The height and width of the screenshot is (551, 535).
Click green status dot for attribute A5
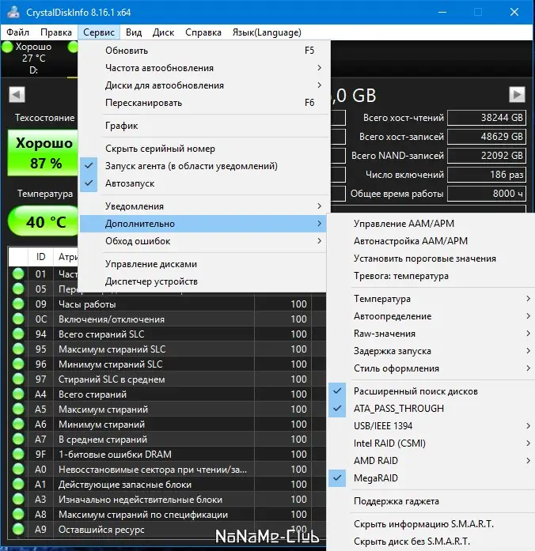[18, 409]
